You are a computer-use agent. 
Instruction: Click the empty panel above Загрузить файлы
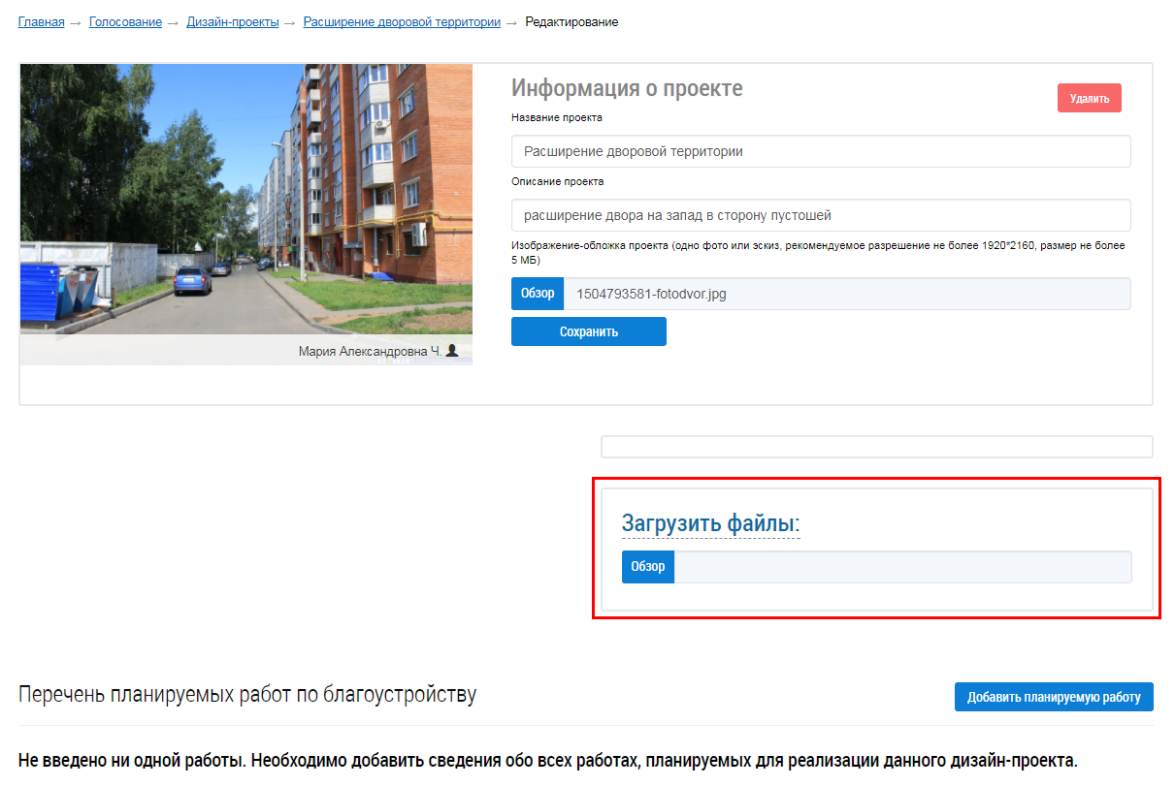pos(877,447)
